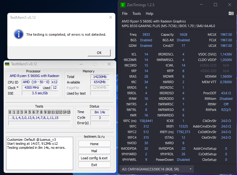This screenshot has height=175, width=237.
Task: Close the TestMem5 message dialog
Action: click(111, 17)
